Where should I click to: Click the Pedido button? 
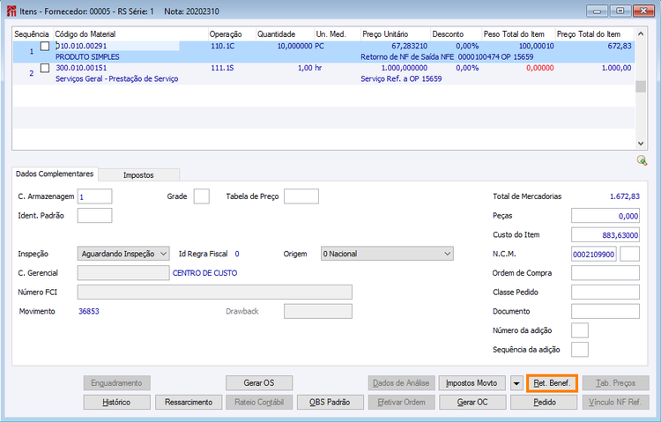pos(545,403)
